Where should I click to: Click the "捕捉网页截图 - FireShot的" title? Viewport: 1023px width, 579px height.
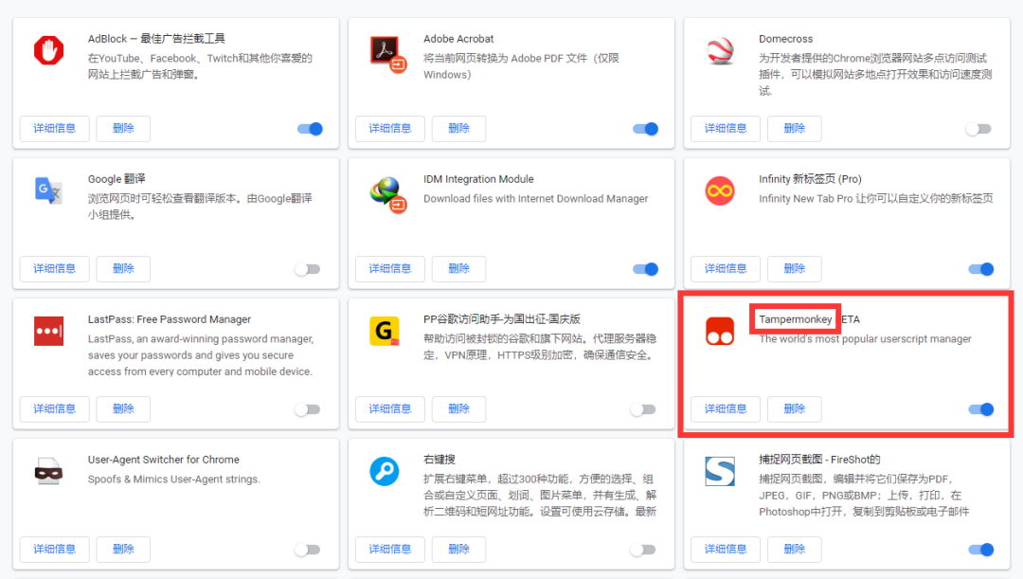(819, 460)
